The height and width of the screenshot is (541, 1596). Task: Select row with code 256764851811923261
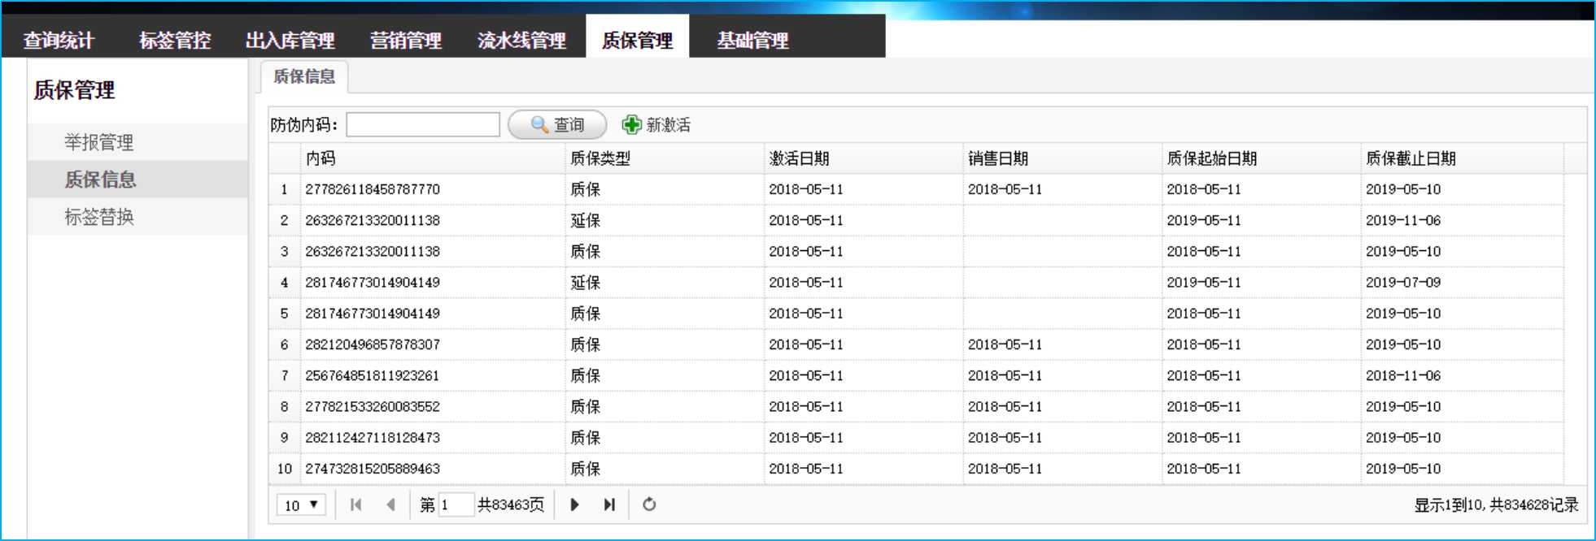tap(372, 375)
